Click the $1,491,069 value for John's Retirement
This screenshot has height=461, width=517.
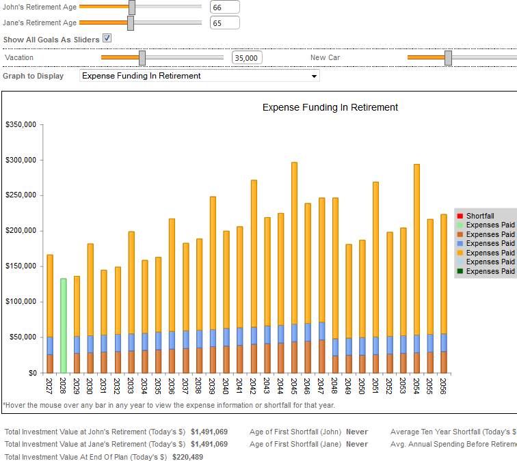click(x=209, y=432)
